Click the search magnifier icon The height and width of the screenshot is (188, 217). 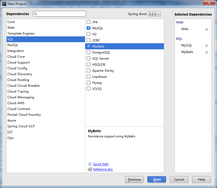[x=35, y=14]
